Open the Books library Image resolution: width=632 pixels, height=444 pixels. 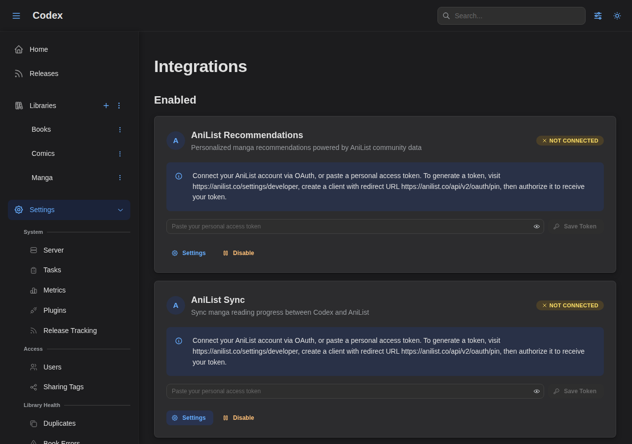(41, 129)
